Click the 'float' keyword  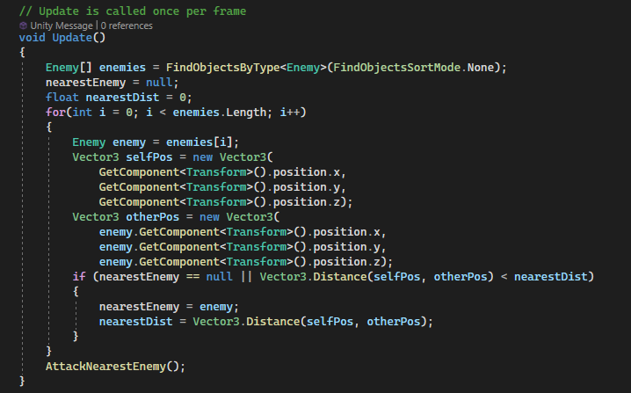tap(62, 98)
